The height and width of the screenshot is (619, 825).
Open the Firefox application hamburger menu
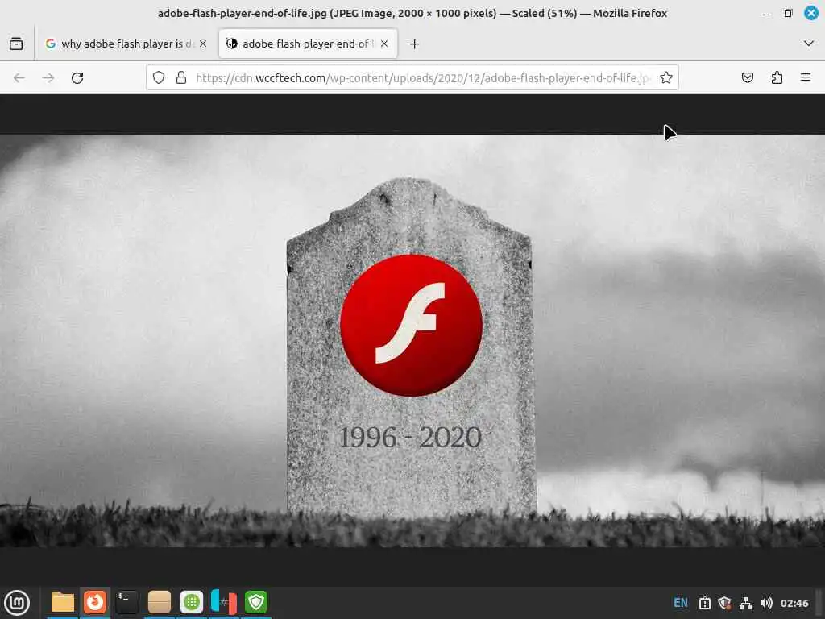click(x=806, y=78)
